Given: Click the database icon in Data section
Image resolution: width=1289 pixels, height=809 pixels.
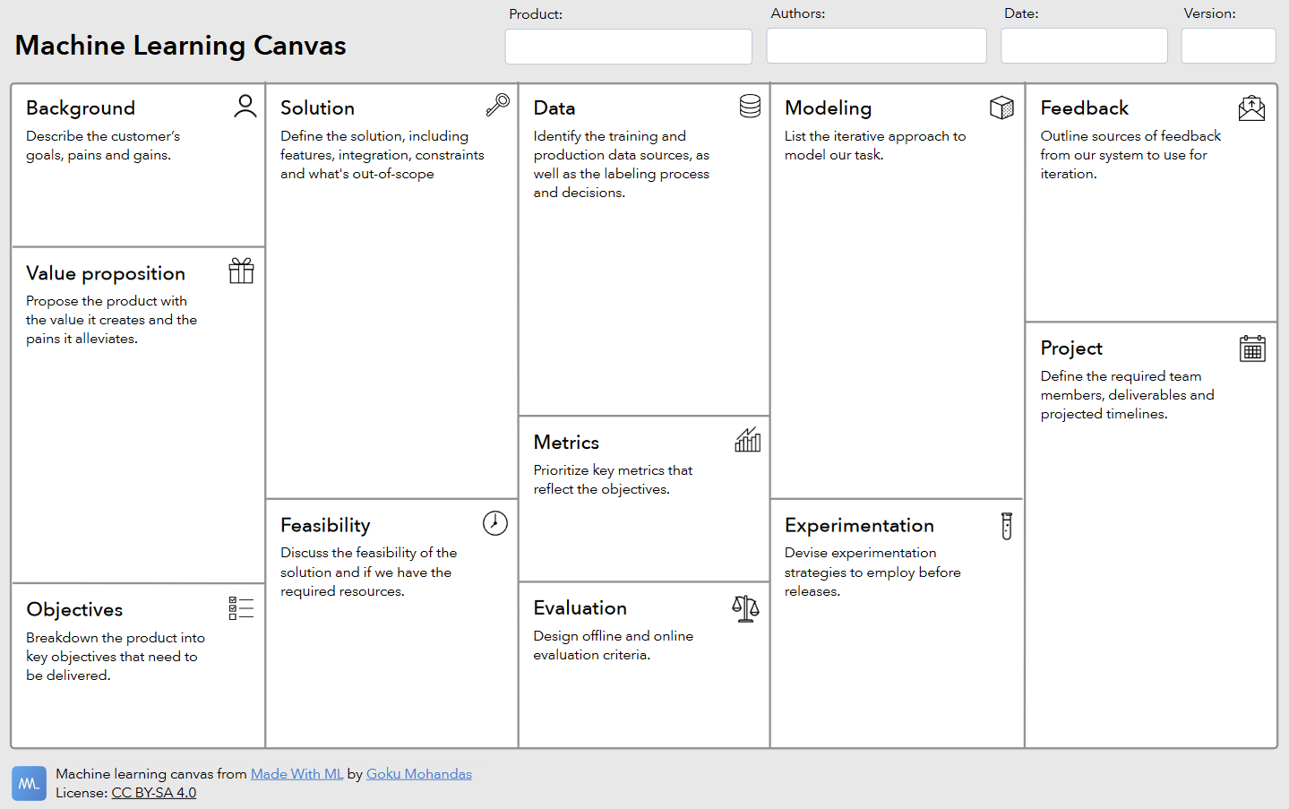Looking at the screenshot, I should pyautogui.click(x=750, y=107).
